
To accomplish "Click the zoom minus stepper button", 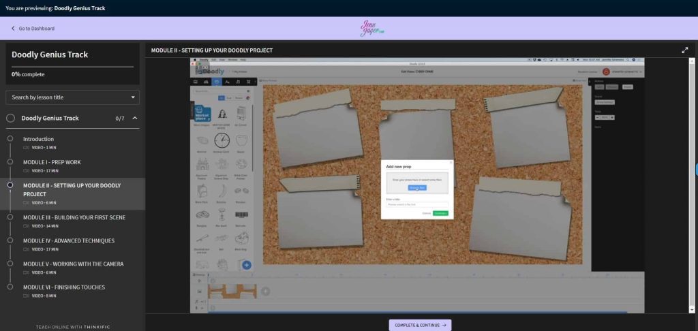I will point(597,117).
